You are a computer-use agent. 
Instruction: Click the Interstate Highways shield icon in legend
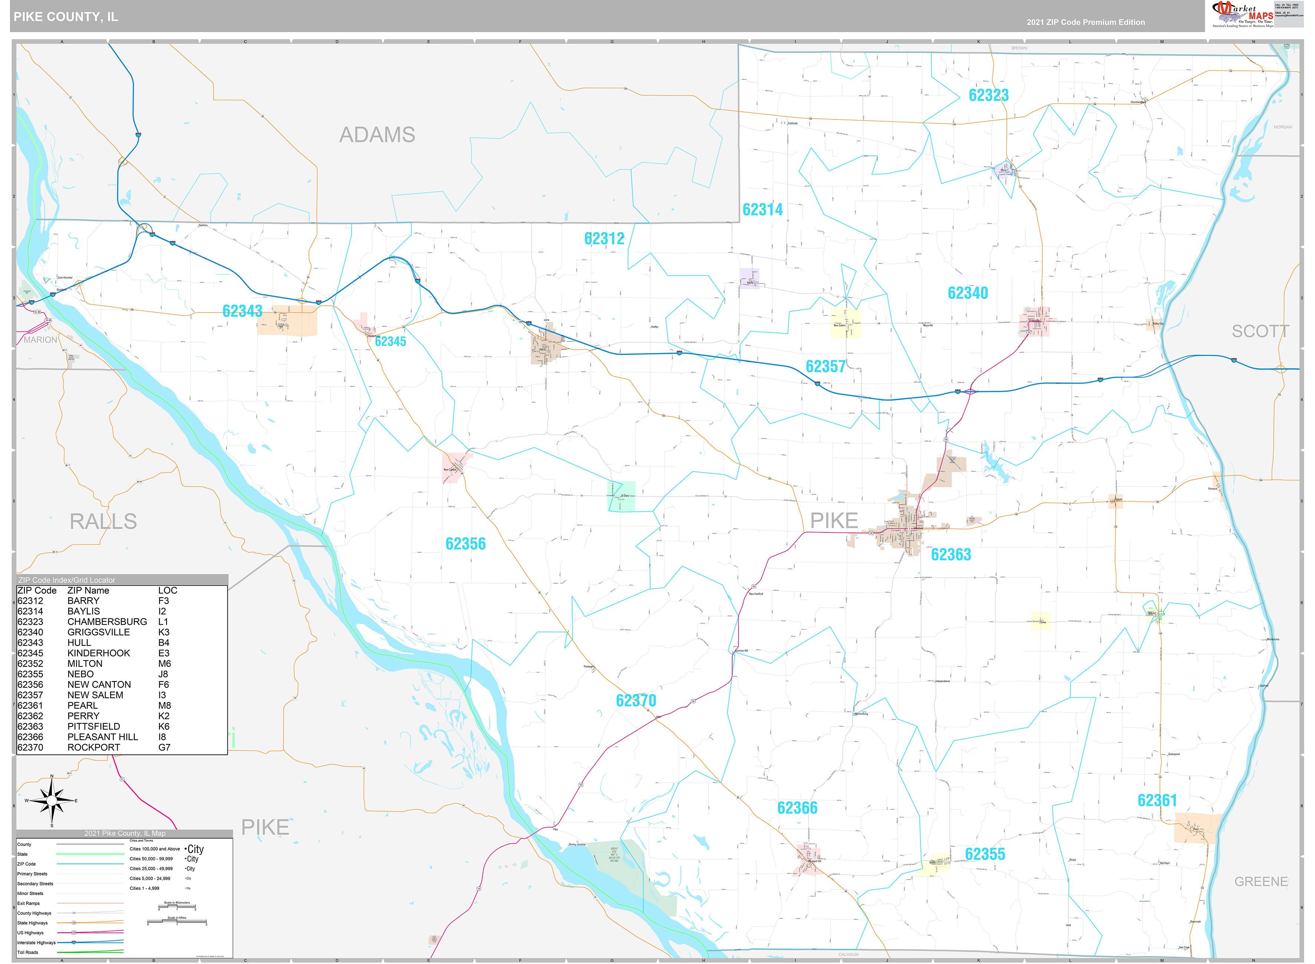click(73, 942)
